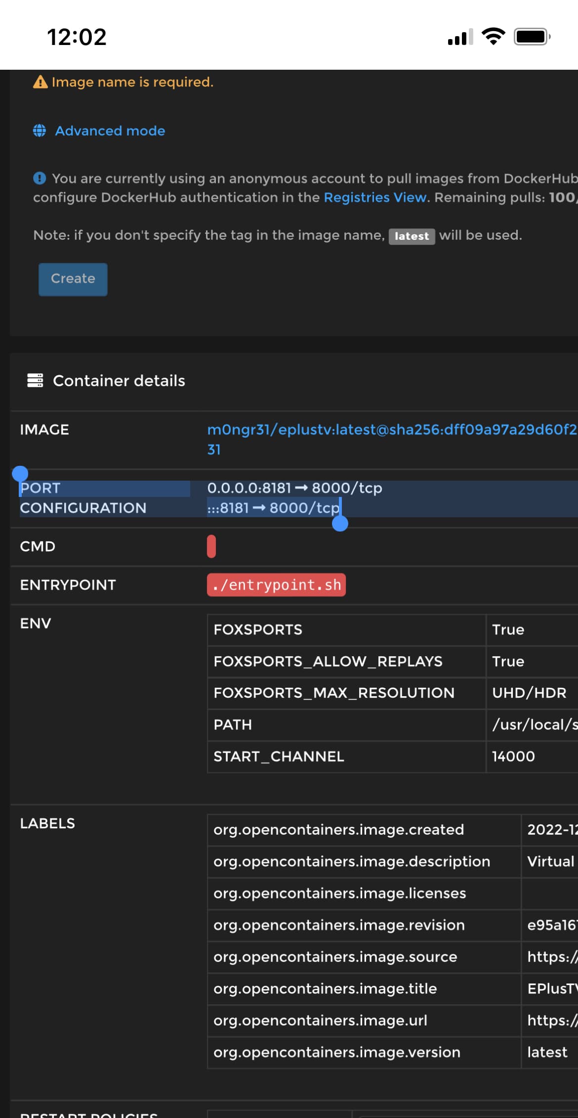Click the globe icon beside Advanced mode
This screenshot has height=1118, width=578.
pyautogui.click(x=40, y=131)
